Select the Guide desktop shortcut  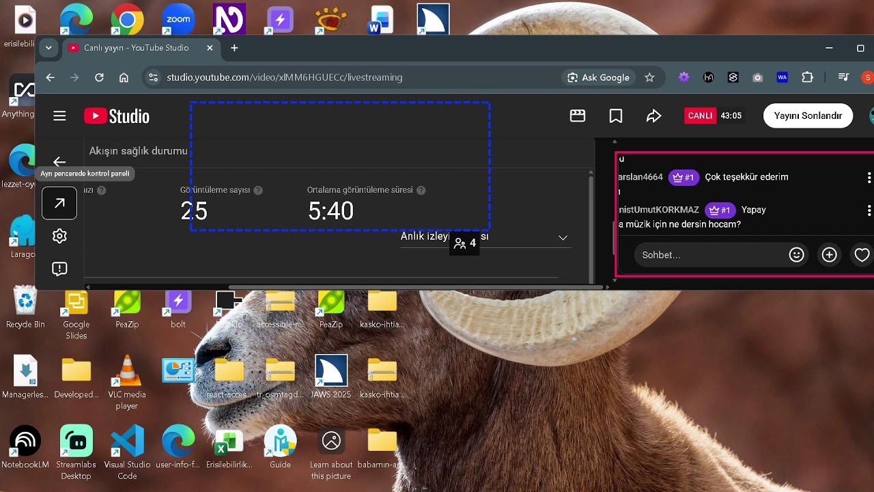tap(281, 448)
